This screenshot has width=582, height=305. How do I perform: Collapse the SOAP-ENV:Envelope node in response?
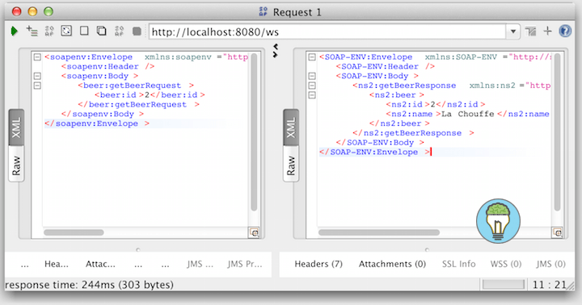pos(312,57)
